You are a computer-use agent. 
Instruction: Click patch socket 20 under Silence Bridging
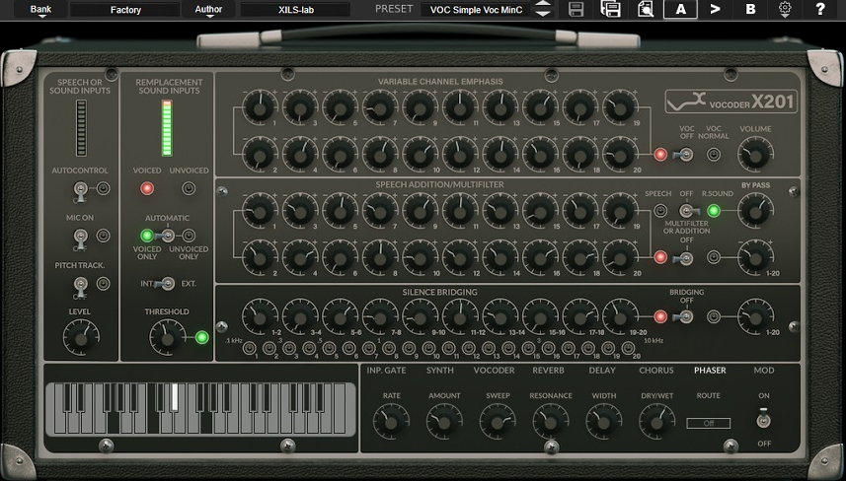pyautogui.click(x=628, y=348)
